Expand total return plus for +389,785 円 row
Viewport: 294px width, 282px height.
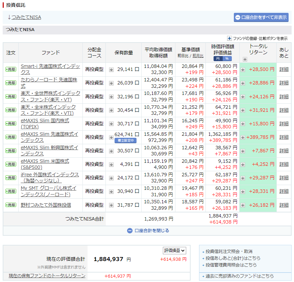[x=243, y=137]
